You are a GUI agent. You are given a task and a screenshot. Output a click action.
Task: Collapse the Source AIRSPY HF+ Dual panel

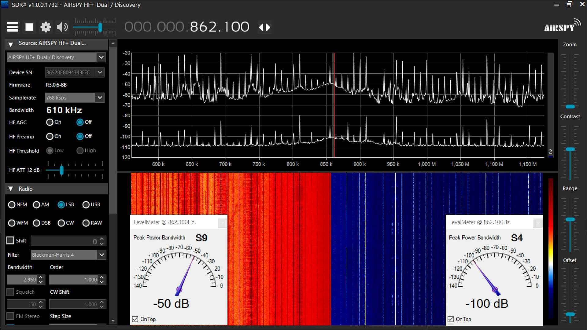(11, 44)
